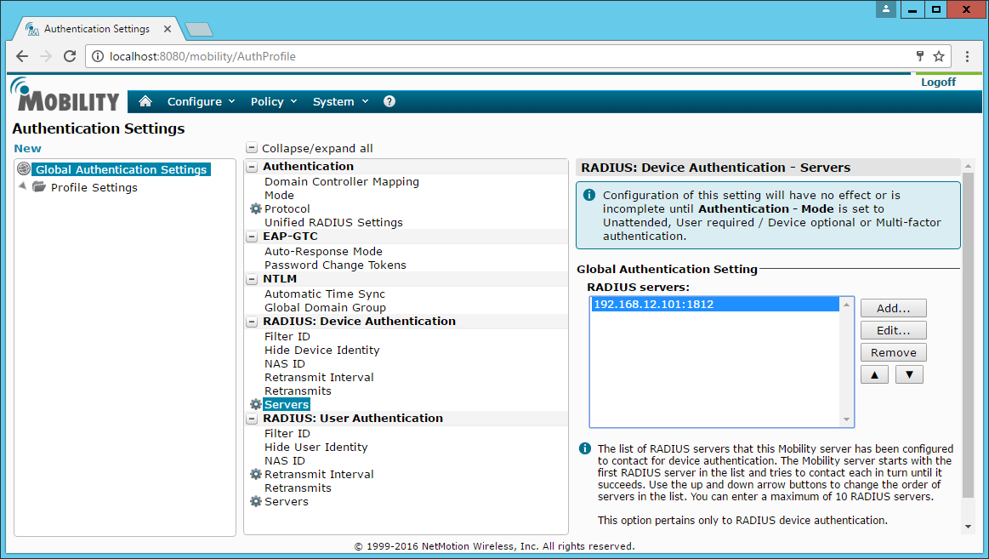The height and width of the screenshot is (559, 989).
Task: Collapse the Authentication section
Action: coord(252,167)
